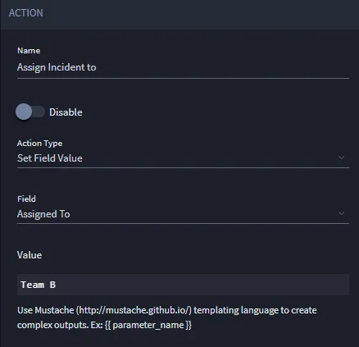
Task: Click the templating language help sentence
Action: coord(167,310)
